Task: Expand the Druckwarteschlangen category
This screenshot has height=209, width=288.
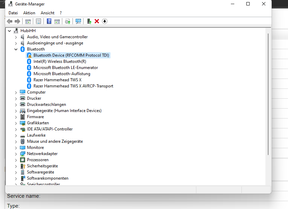Action: click(x=16, y=105)
